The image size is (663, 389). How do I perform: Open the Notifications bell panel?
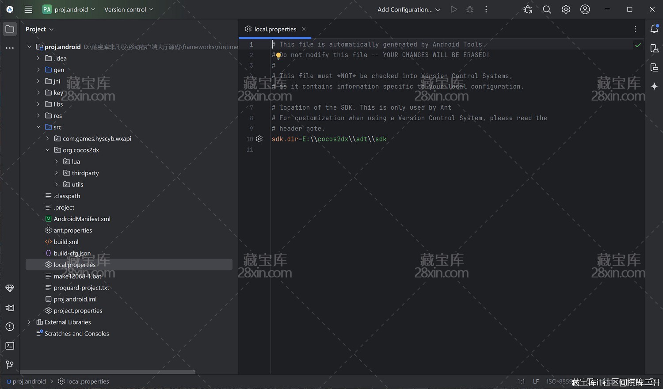coord(654,29)
